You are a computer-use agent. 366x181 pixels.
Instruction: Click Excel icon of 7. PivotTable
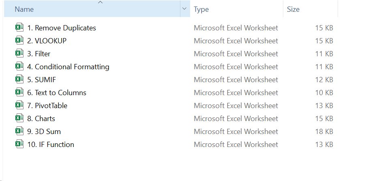pos(19,105)
